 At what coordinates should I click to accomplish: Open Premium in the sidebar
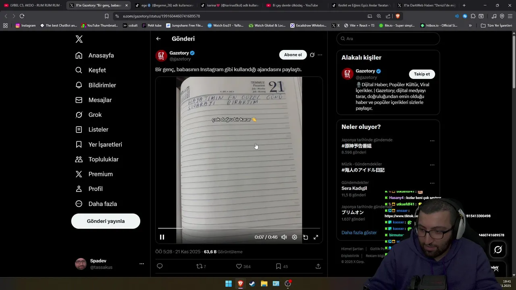tap(94, 174)
